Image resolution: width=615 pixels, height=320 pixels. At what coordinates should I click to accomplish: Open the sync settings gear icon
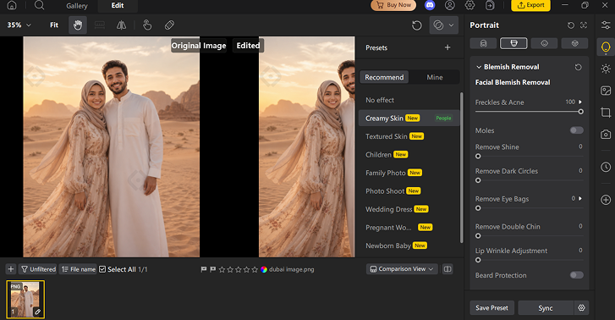tap(582, 308)
